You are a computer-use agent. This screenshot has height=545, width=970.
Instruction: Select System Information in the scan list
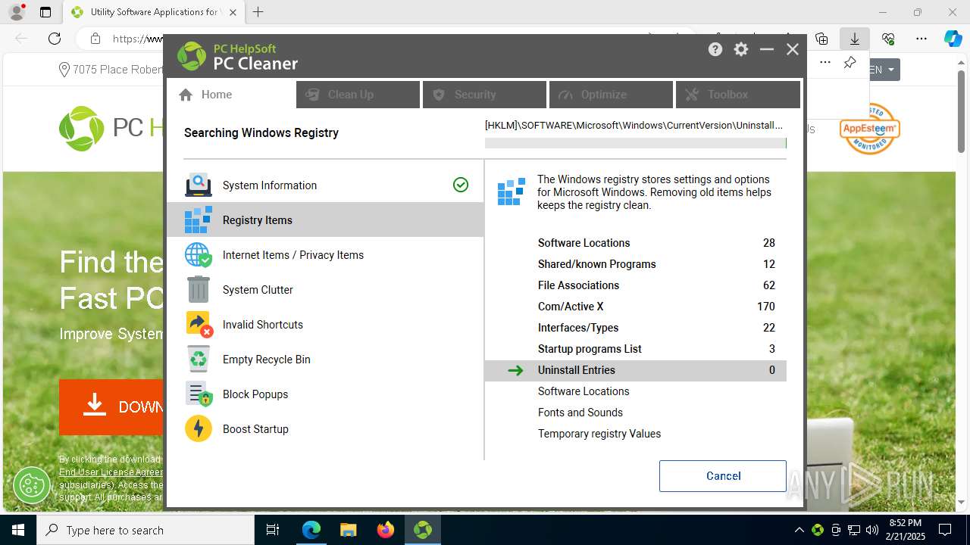coord(325,185)
